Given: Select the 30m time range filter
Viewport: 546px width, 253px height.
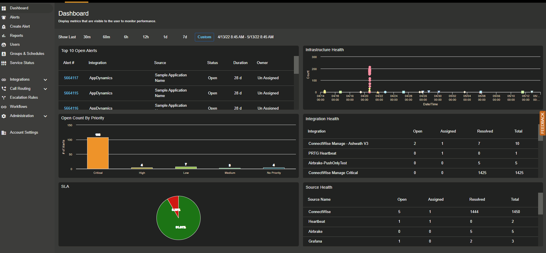Looking at the screenshot, I should [x=87, y=37].
